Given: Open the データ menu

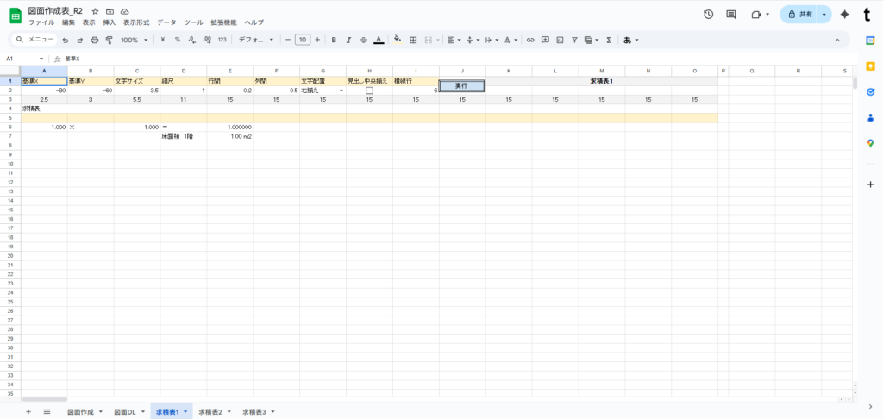Looking at the screenshot, I should (x=166, y=22).
